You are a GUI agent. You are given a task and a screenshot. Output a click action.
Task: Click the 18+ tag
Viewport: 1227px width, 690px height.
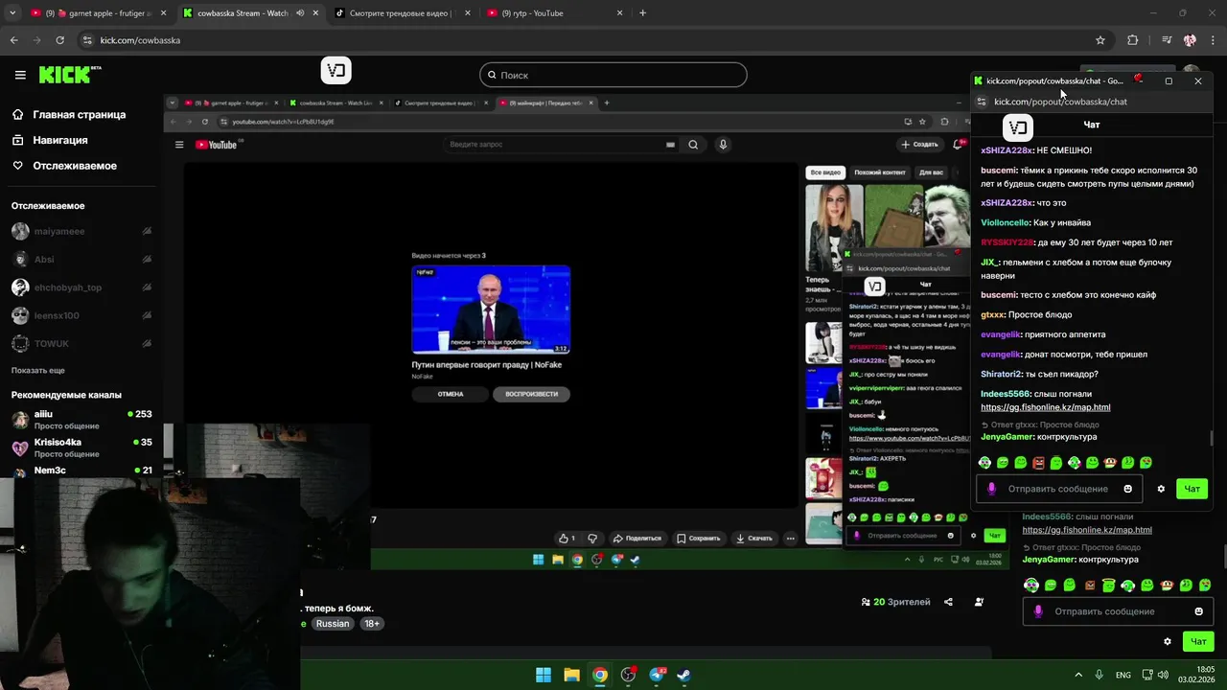point(372,624)
